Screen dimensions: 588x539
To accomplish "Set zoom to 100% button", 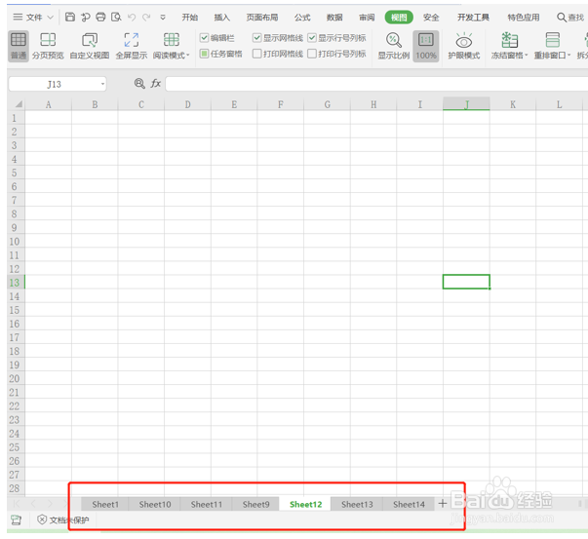I will tap(426, 46).
